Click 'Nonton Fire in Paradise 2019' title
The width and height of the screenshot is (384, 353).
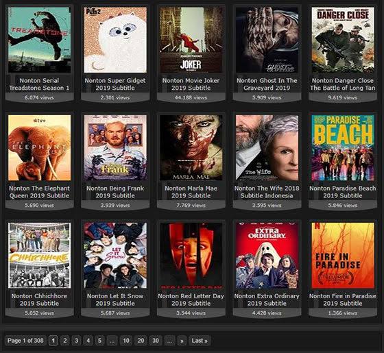tap(343, 300)
